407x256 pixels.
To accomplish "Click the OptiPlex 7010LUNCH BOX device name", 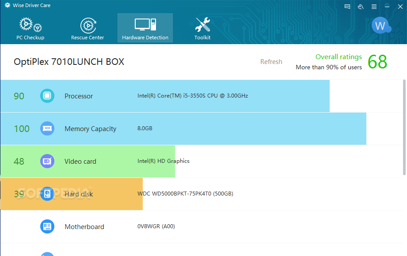I will click(x=69, y=62).
